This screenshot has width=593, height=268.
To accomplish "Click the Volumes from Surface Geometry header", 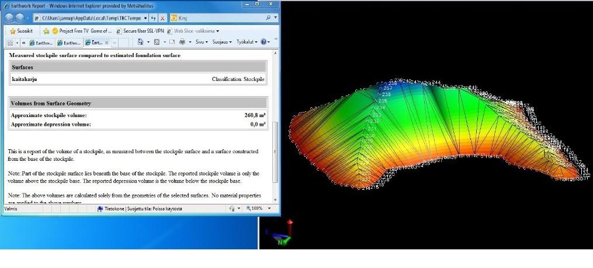I will click(138, 103).
